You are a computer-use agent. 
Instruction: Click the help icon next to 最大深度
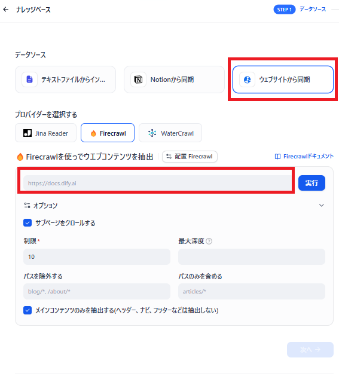coord(209,241)
